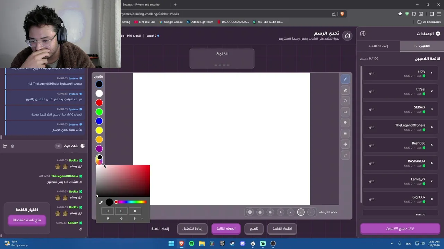This screenshot has width=444, height=249.
Task: Kick player Besh036 with طرد
Action: 371,145
